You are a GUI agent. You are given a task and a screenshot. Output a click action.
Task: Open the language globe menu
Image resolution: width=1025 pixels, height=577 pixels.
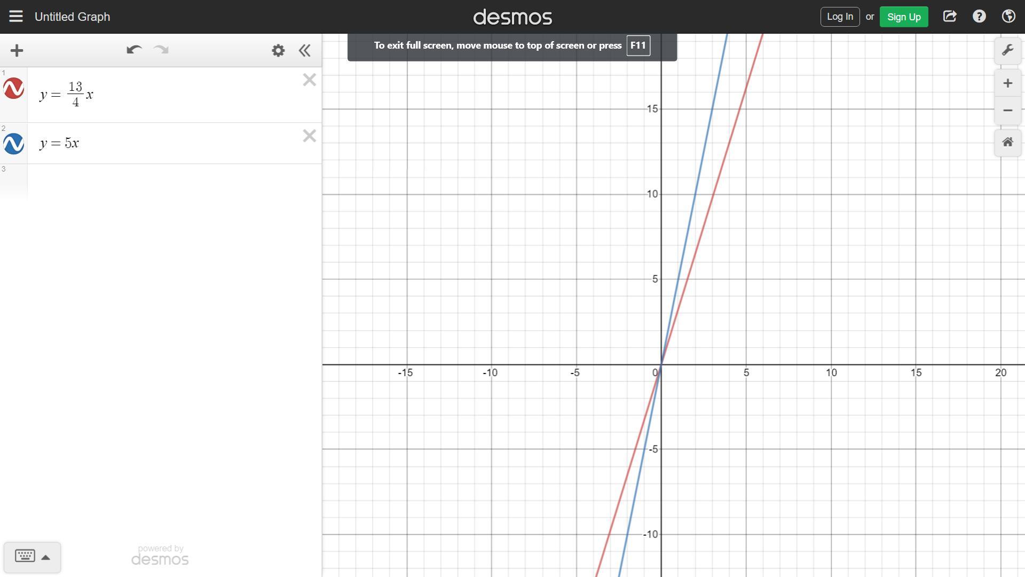coord(1008,17)
